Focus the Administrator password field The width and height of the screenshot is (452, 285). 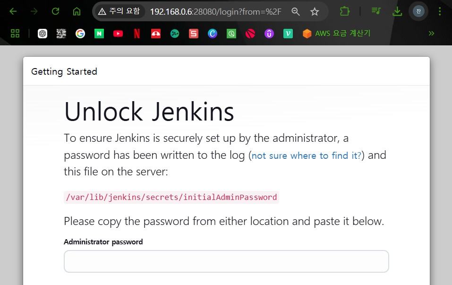(x=226, y=261)
